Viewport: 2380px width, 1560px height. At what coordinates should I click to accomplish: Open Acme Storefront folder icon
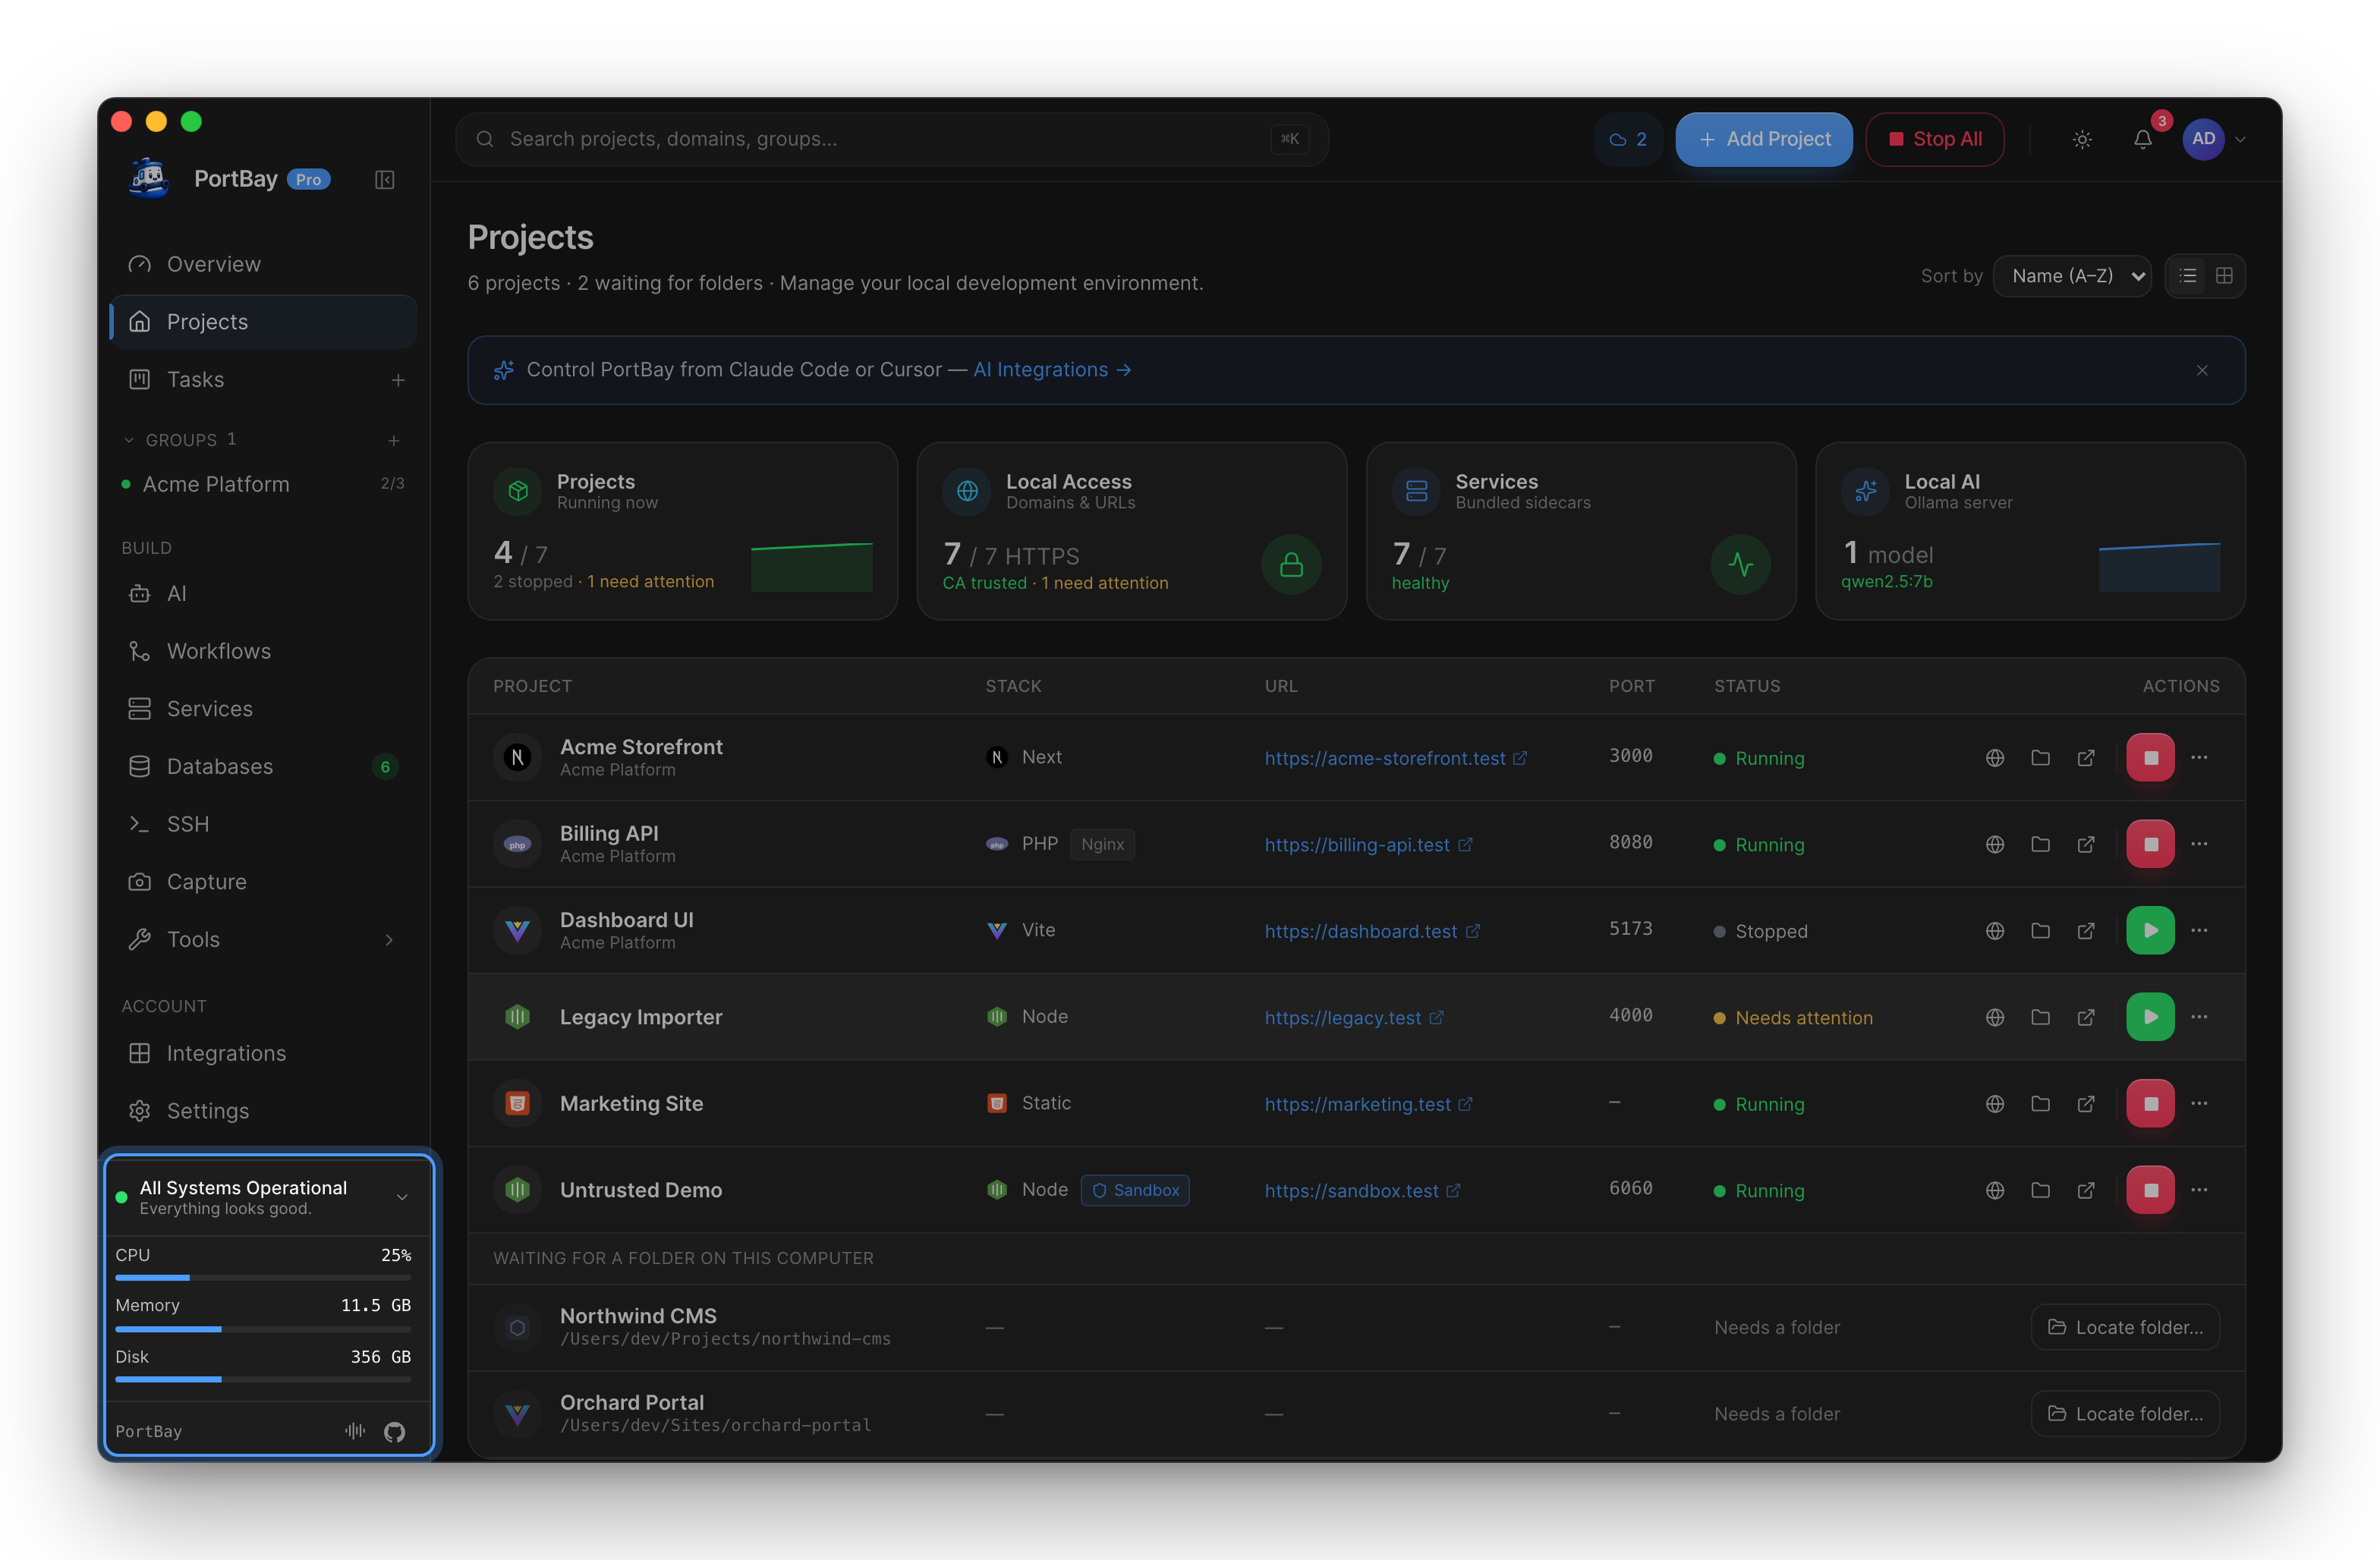coord(2040,758)
